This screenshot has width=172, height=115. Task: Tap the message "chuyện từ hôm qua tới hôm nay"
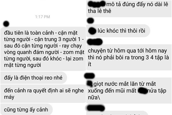click(129, 57)
